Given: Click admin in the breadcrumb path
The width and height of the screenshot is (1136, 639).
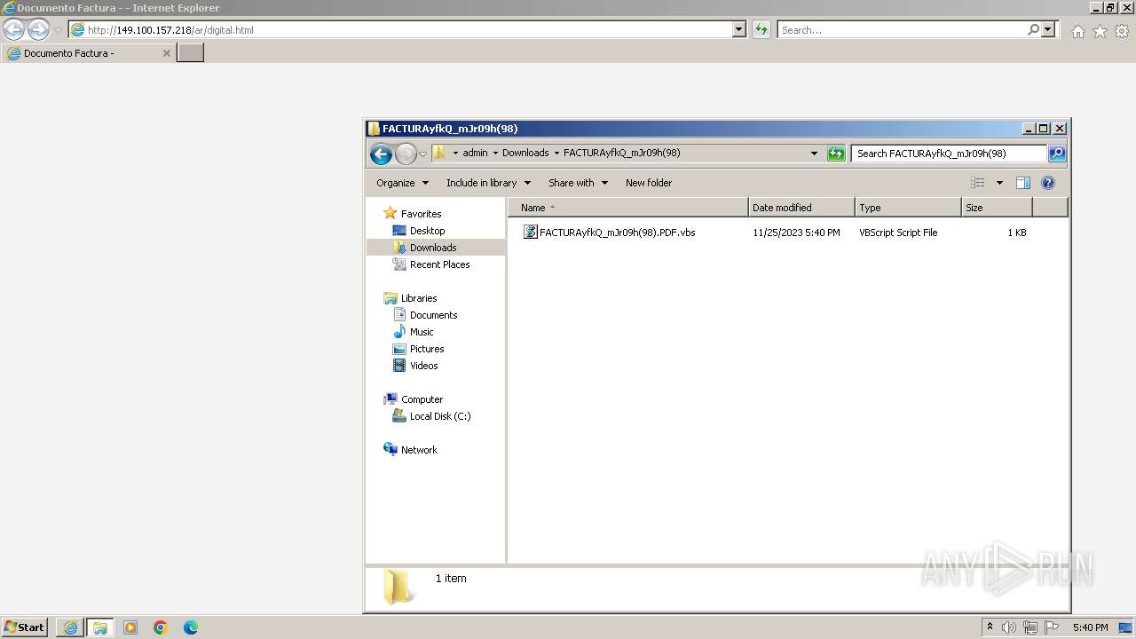Looking at the screenshot, I should 475,153.
